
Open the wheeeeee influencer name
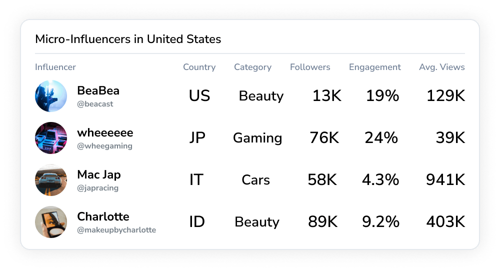coord(105,133)
